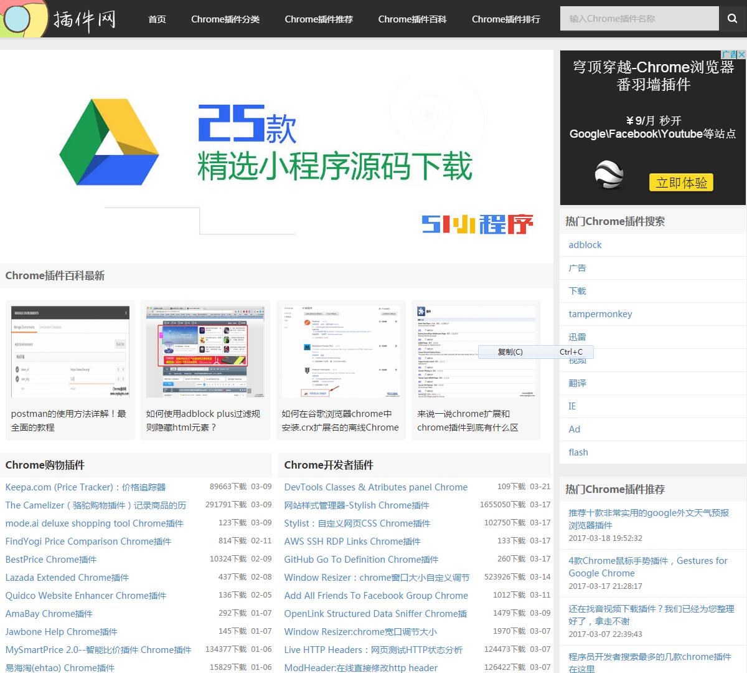Focus the Chrome plugin name search field
Viewport: 747px width, 673px height.
(x=639, y=19)
